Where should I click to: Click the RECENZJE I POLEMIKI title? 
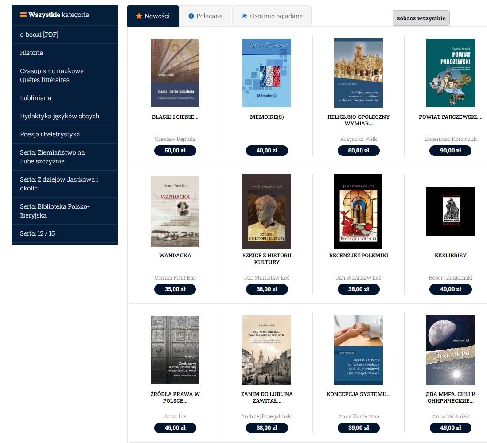click(358, 256)
